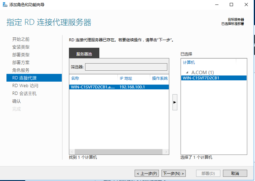Select server row with IP 192.168.100.1

(118, 87)
